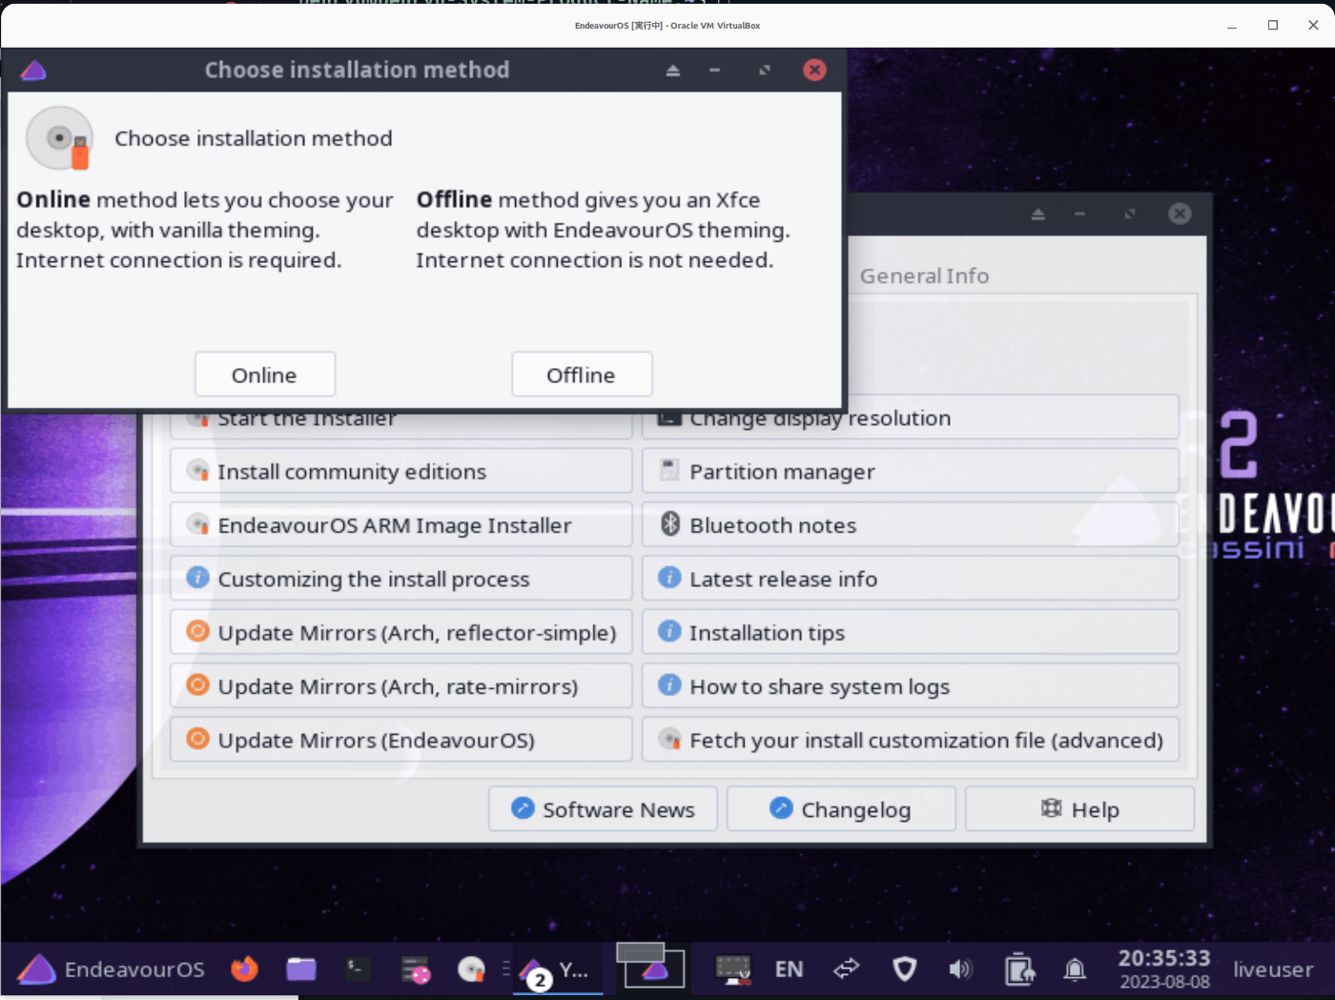1335x1000 pixels.
Task: Click keep-above arrow in dialog title bar
Action: pos(672,71)
